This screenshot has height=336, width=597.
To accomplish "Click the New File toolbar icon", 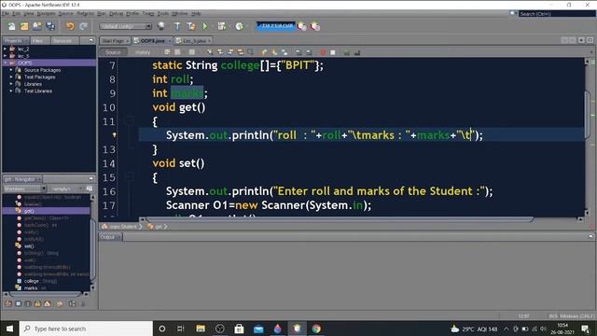I will pos(11,26).
